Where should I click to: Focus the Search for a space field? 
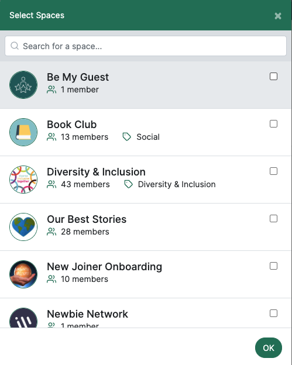click(146, 46)
